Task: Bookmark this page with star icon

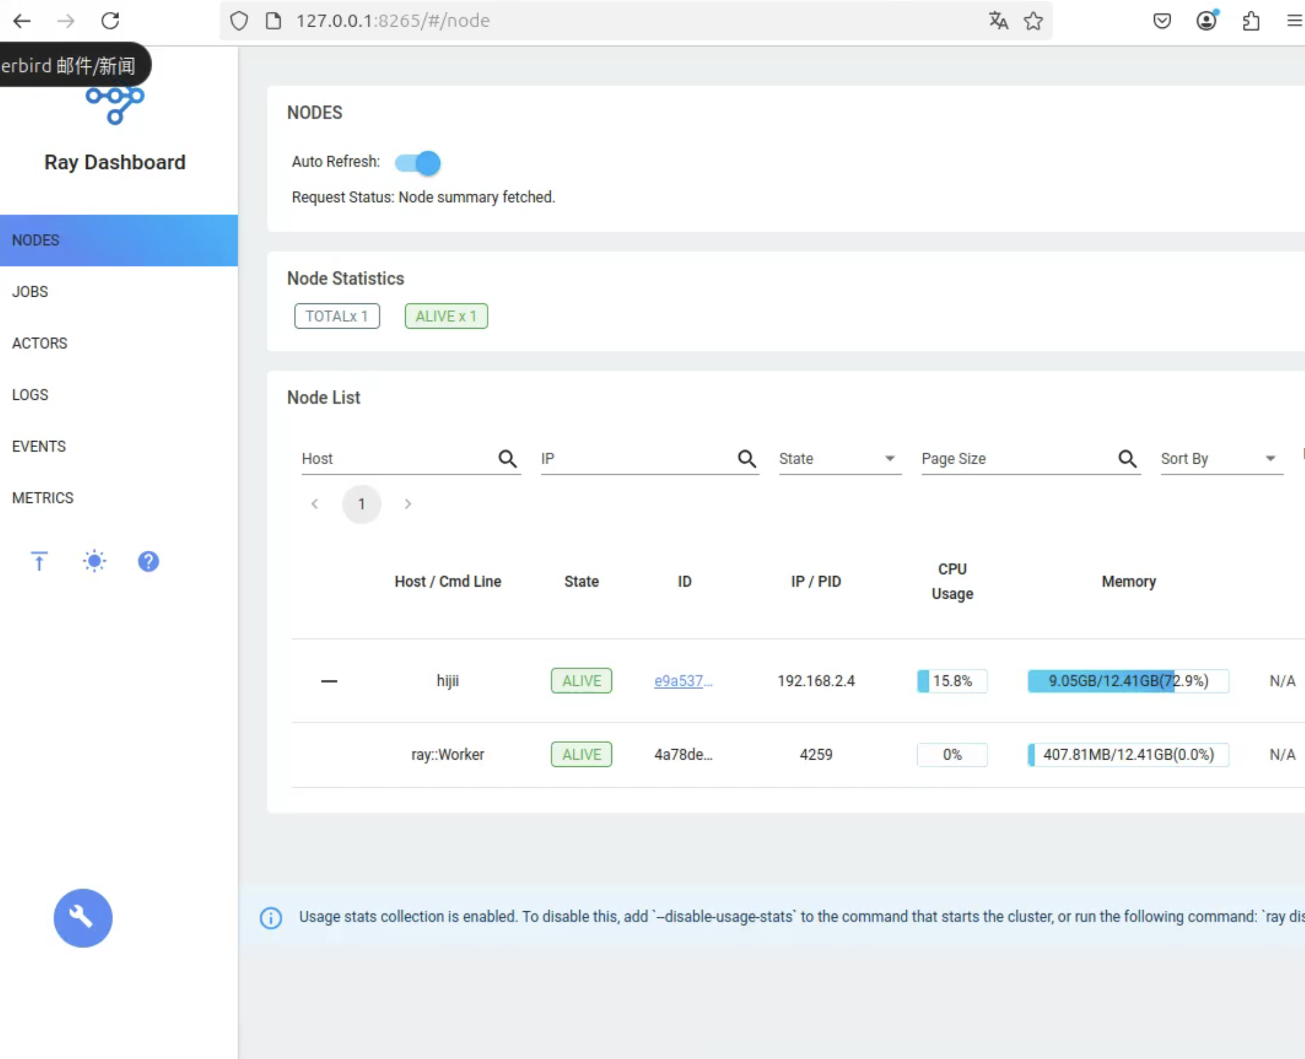Action: click(x=1034, y=21)
